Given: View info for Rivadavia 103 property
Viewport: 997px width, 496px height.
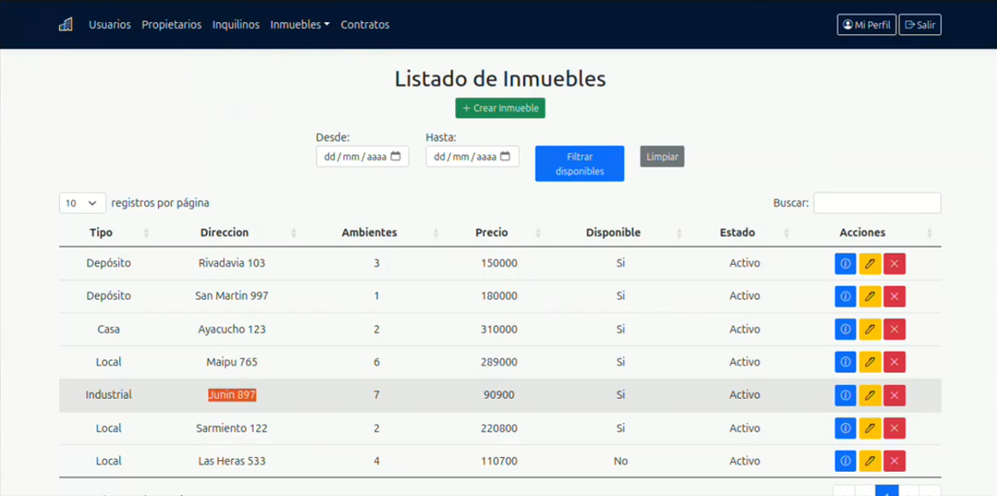Looking at the screenshot, I should point(845,263).
